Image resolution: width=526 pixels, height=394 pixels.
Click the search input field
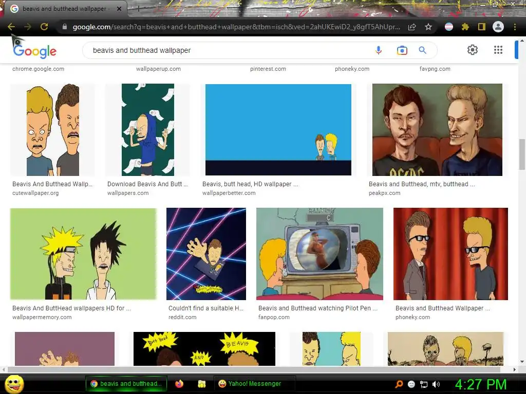pyautogui.click(x=228, y=50)
